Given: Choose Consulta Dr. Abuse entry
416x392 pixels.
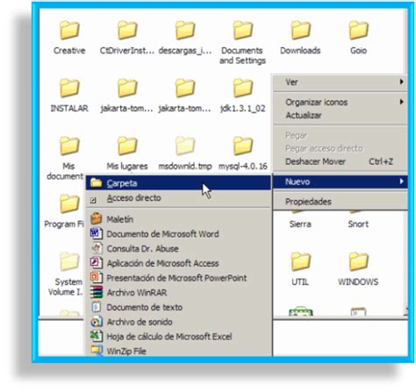Looking at the screenshot, I should (178, 248).
